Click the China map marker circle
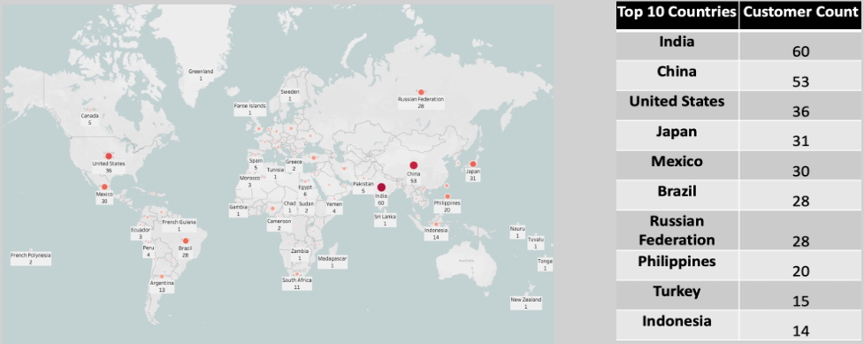 413,164
